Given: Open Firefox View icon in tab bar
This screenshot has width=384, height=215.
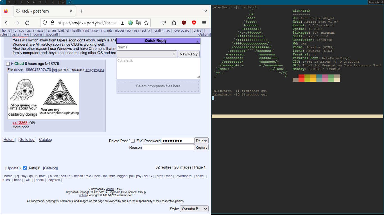Looking at the screenshot, I should [x=6, y=11].
